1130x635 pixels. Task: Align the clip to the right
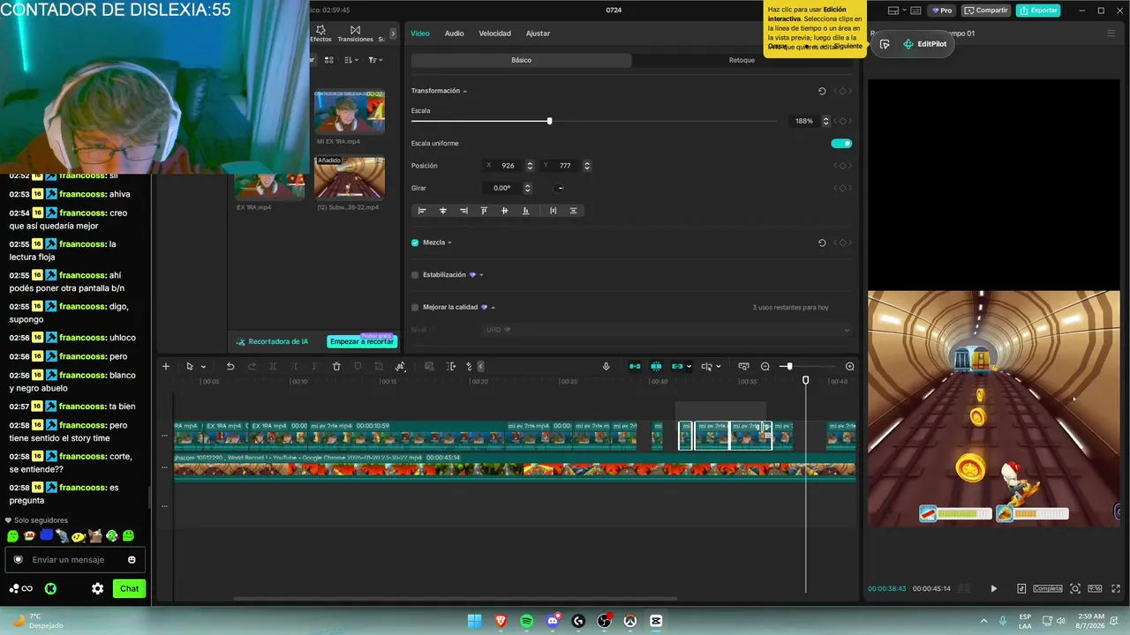463,211
